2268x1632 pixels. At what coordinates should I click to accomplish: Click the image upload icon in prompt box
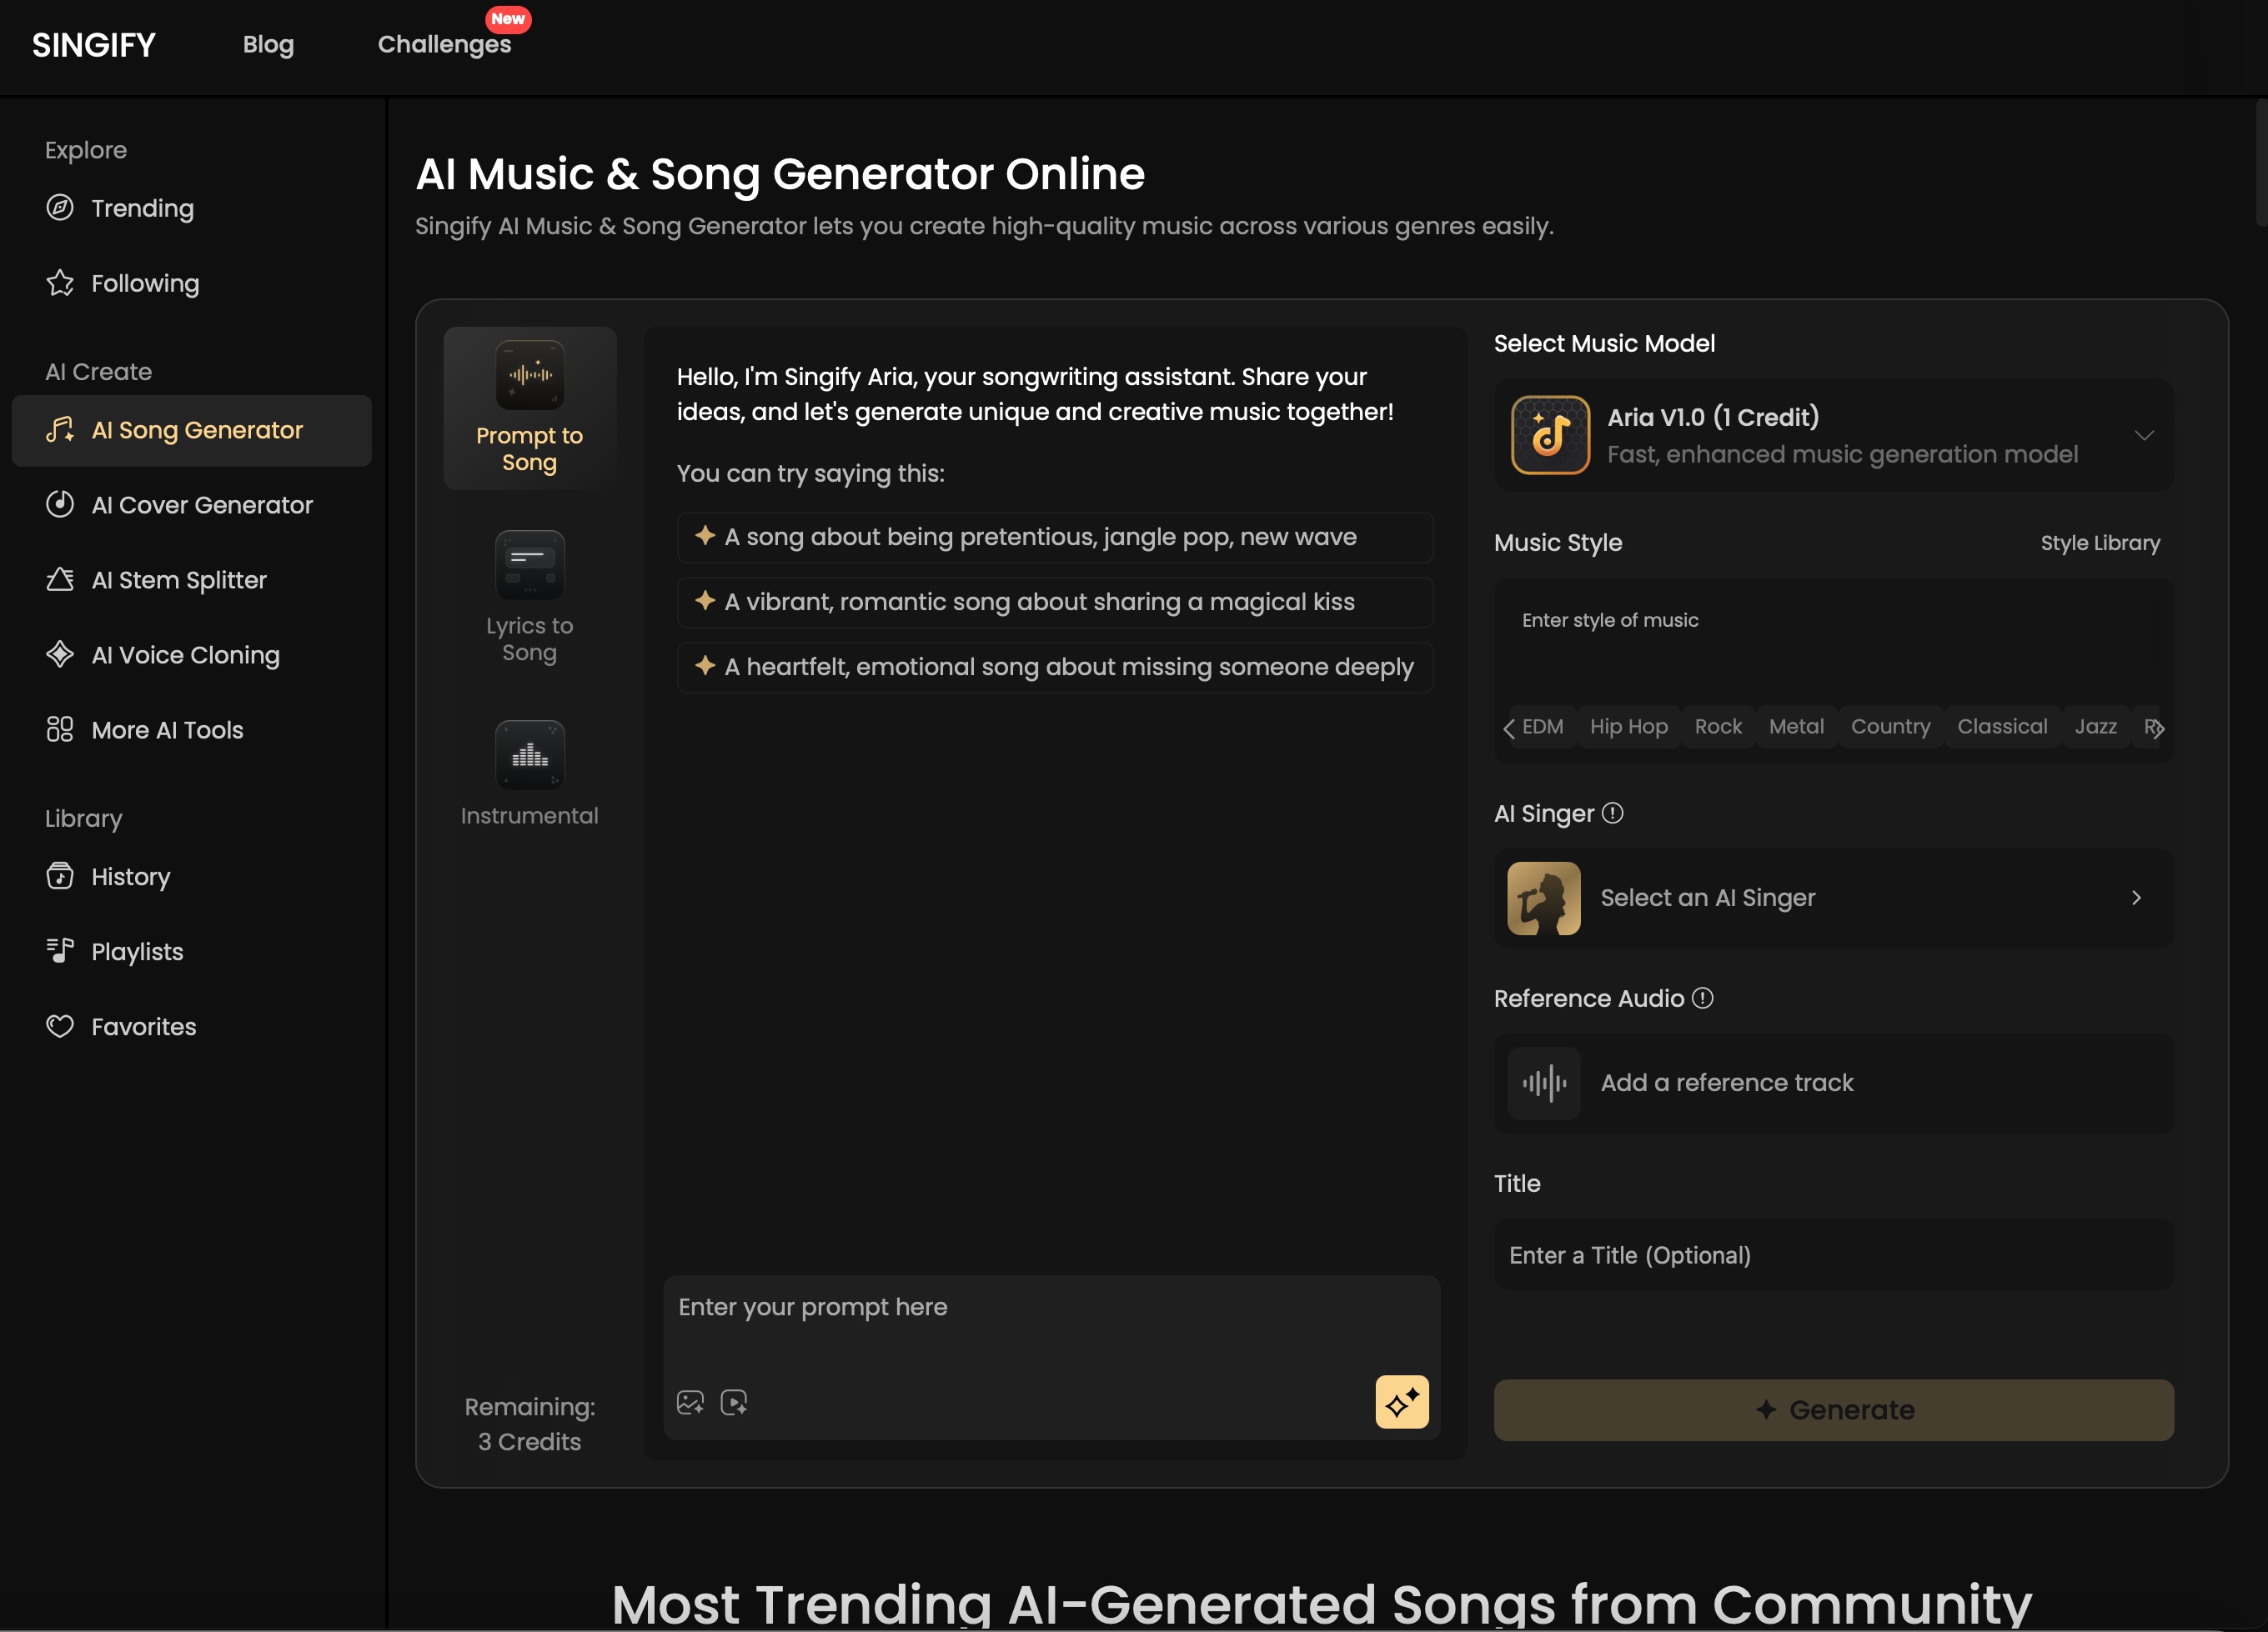(x=690, y=1403)
